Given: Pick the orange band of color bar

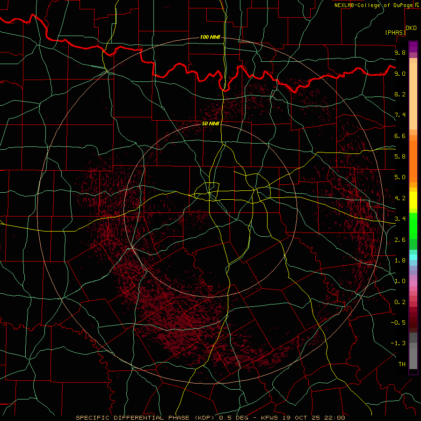Looking at the screenshot, I should pos(413,161).
